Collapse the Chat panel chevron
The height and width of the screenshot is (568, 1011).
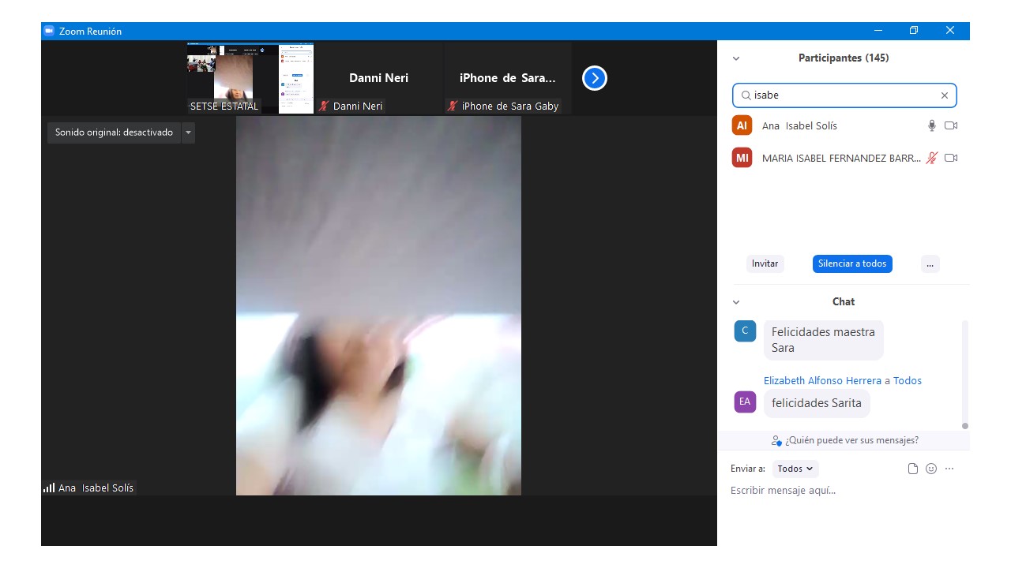736,302
